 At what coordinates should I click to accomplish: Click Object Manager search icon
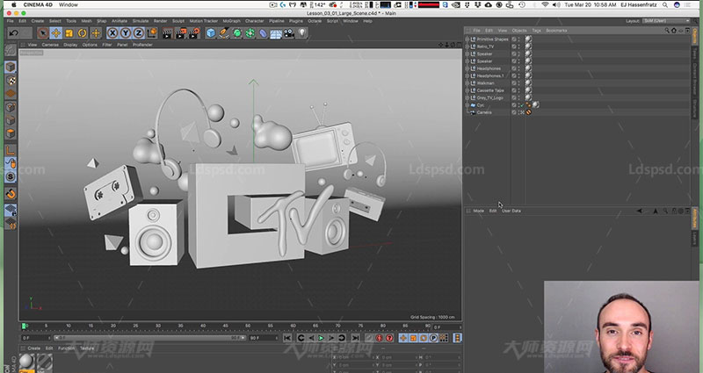click(667, 31)
